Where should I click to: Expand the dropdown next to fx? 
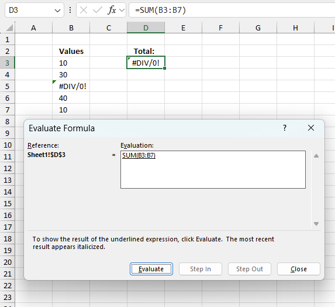tap(122, 10)
